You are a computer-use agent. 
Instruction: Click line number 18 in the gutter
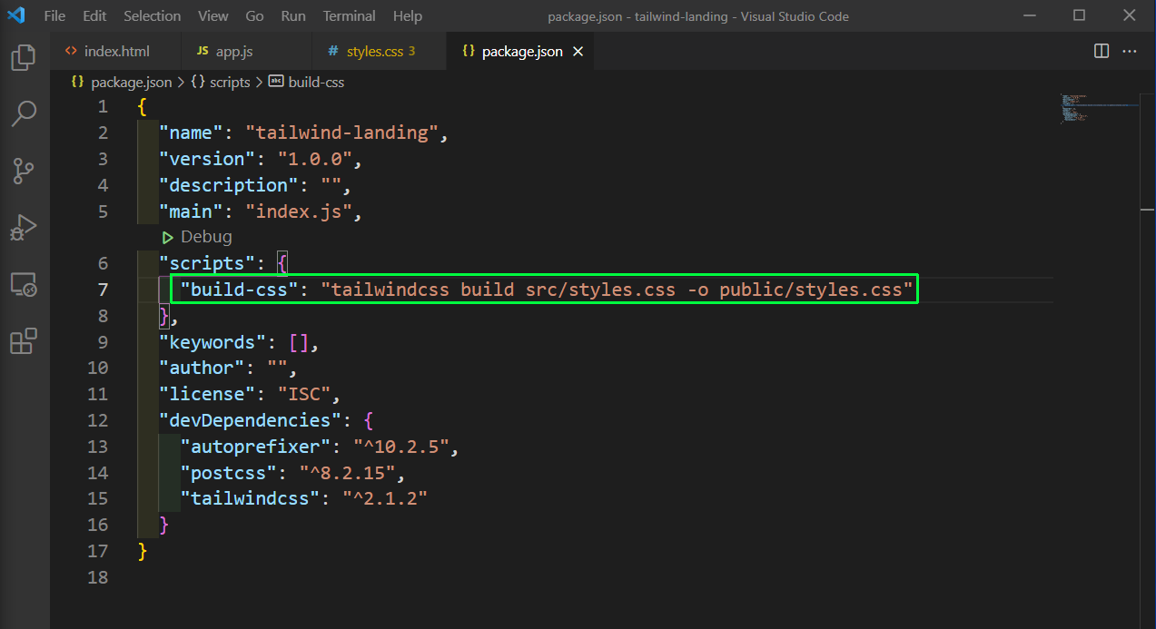pyautogui.click(x=96, y=577)
